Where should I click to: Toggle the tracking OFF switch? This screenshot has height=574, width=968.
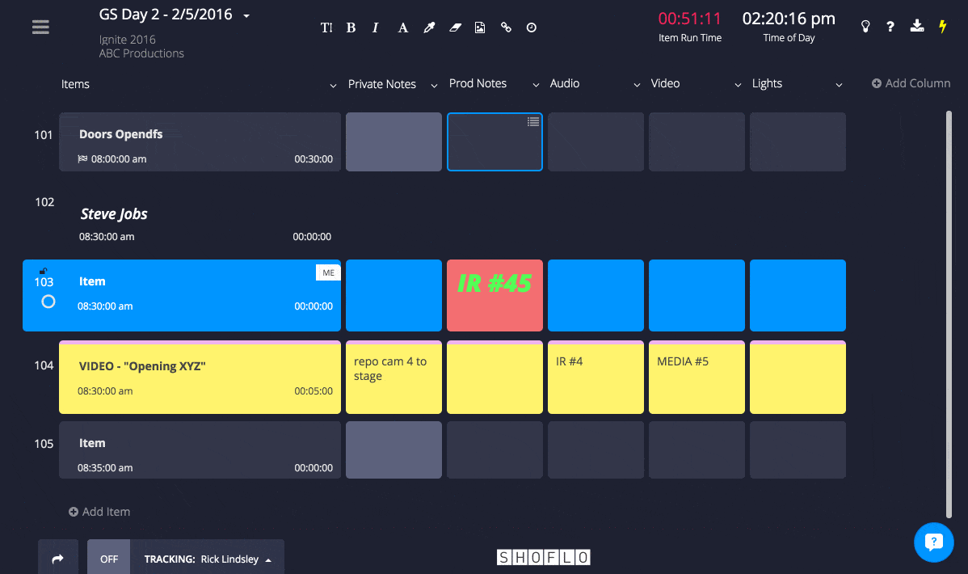pos(108,558)
